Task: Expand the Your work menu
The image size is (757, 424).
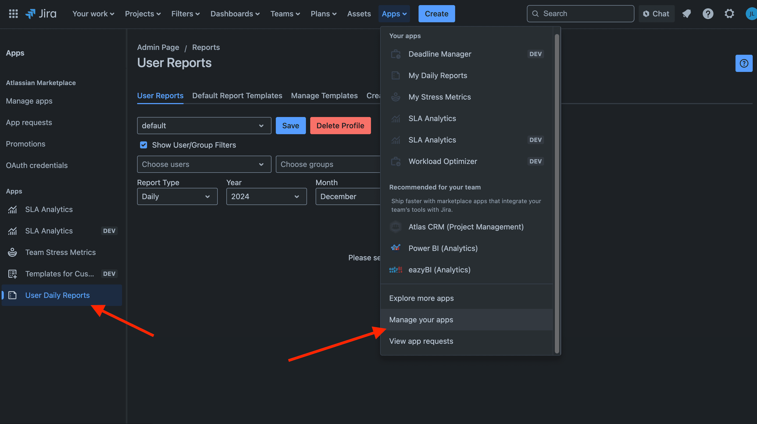Action: point(93,13)
